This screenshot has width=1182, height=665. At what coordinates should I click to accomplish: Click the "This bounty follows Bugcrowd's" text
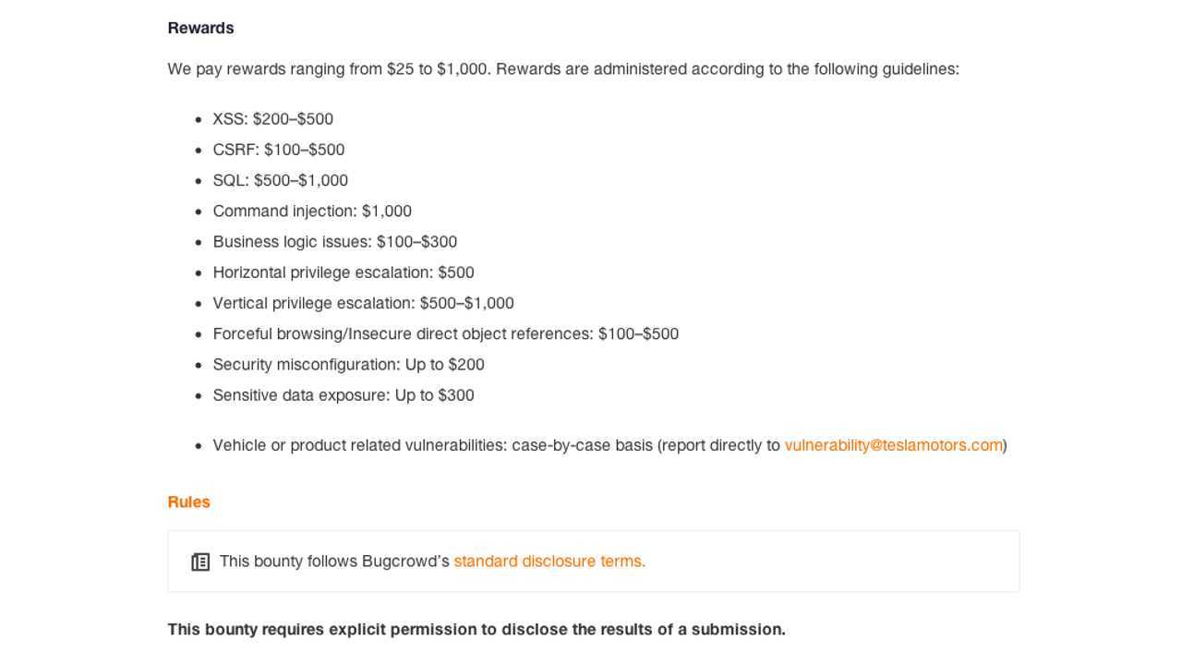(x=334, y=562)
